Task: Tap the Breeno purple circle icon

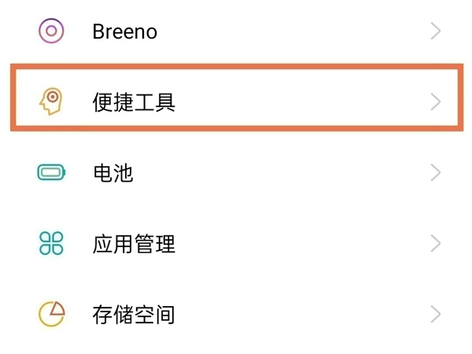Action: coord(52,31)
